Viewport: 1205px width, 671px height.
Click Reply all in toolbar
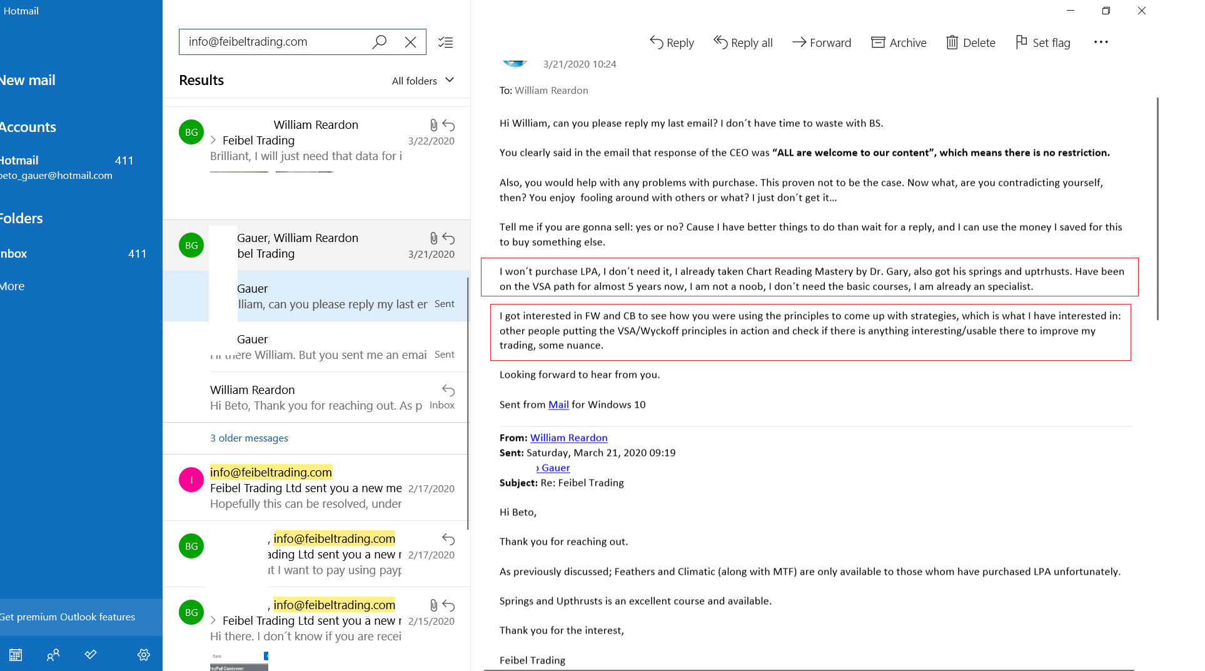point(743,43)
